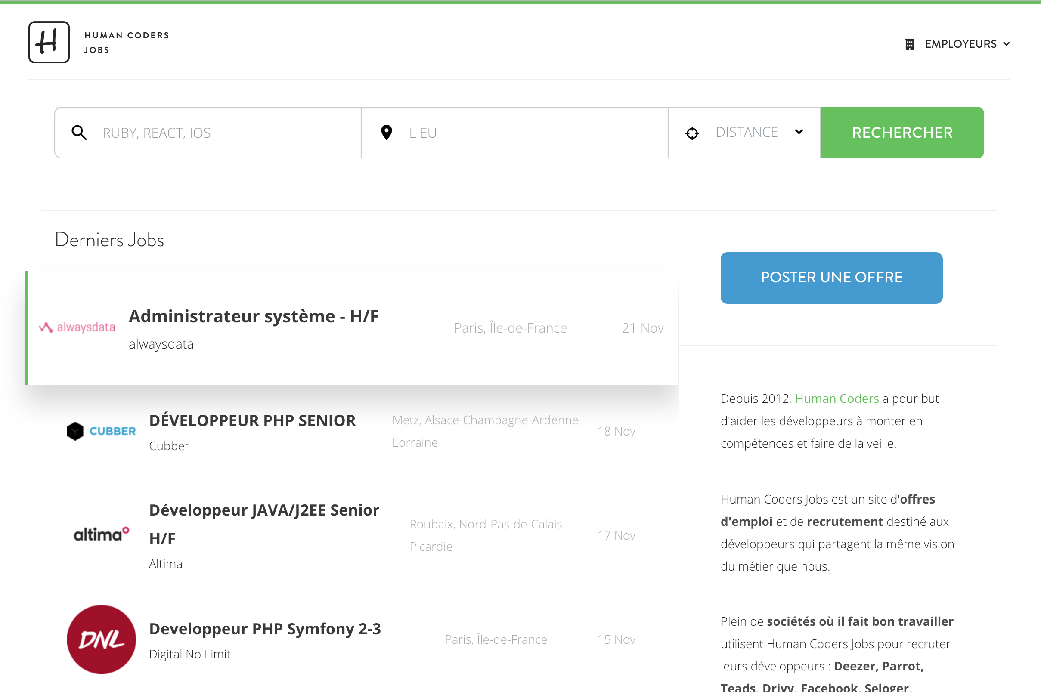The width and height of the screenshot is (1041, 692).
Task: Open the green Human Coders link
Action: click(837, 399)
